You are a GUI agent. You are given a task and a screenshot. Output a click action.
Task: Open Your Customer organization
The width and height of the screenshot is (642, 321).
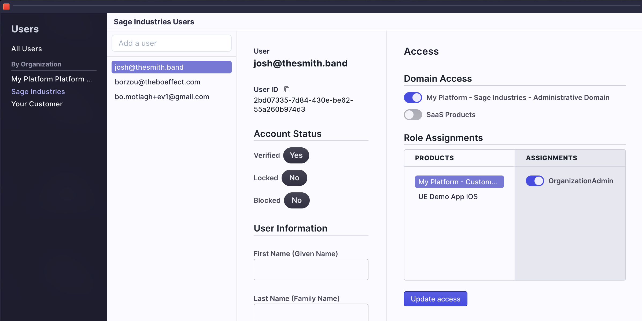[x=37, y=104]
